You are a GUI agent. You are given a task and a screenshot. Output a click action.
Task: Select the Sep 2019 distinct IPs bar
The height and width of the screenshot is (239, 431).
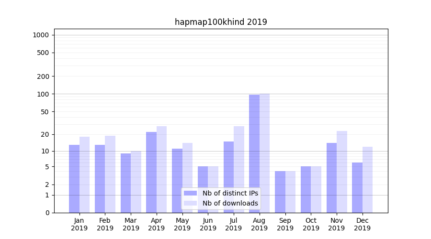(280, 192)
